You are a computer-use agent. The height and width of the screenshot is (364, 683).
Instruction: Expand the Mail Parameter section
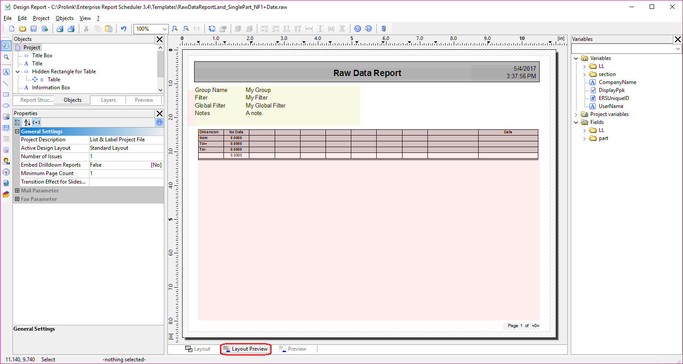pos(17,191)
